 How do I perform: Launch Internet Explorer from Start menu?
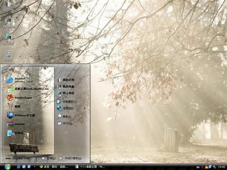point(20,80)
